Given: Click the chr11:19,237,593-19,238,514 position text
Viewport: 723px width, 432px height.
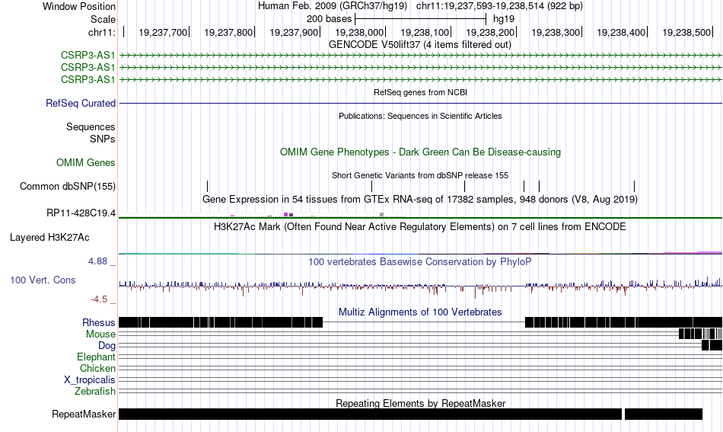Looking at the screenshot, I should [499, 6].
